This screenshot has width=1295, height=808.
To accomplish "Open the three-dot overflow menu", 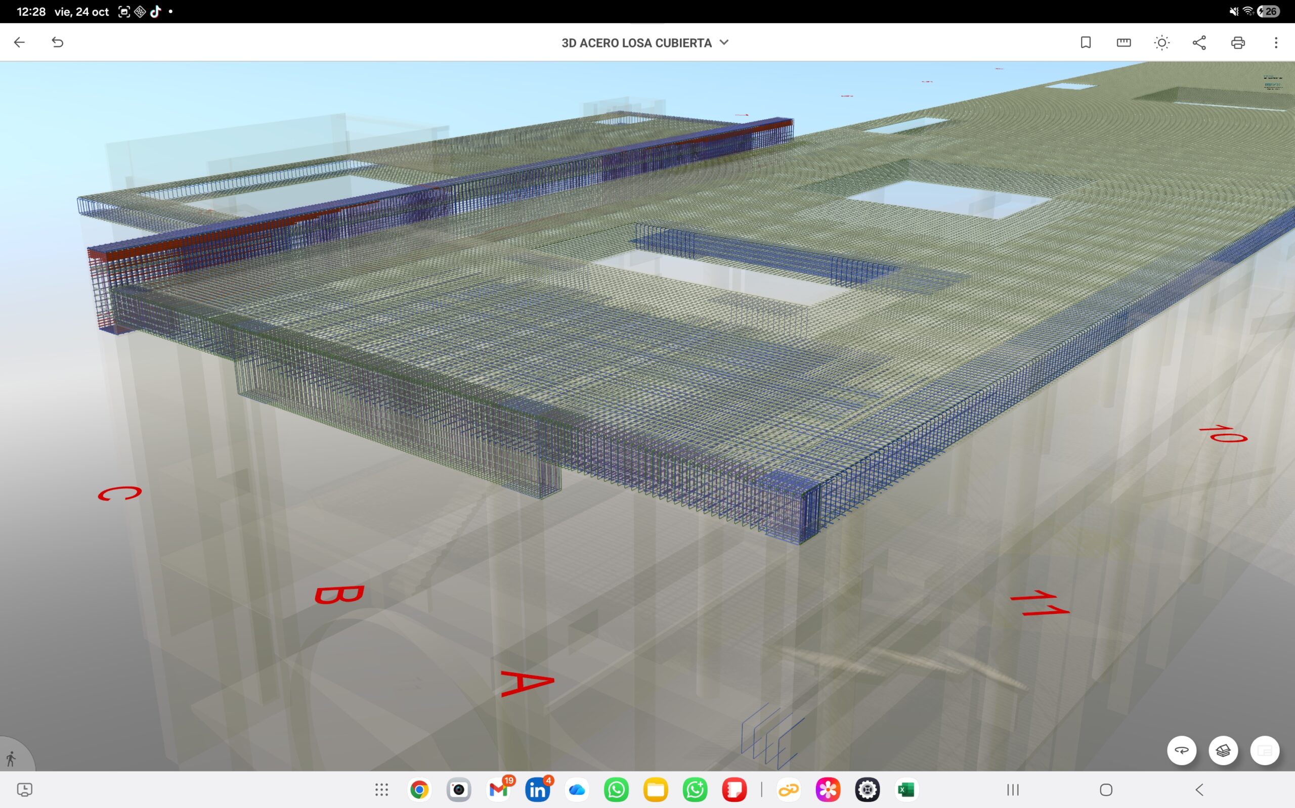I will (1276, 43).
